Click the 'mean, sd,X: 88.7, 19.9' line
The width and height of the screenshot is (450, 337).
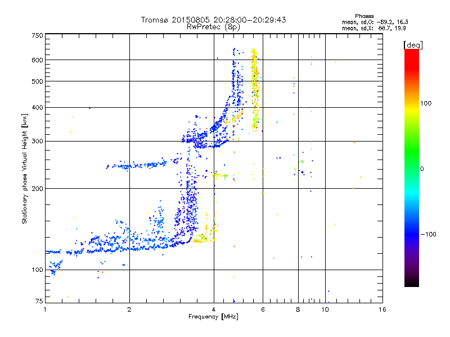point(374,28)
